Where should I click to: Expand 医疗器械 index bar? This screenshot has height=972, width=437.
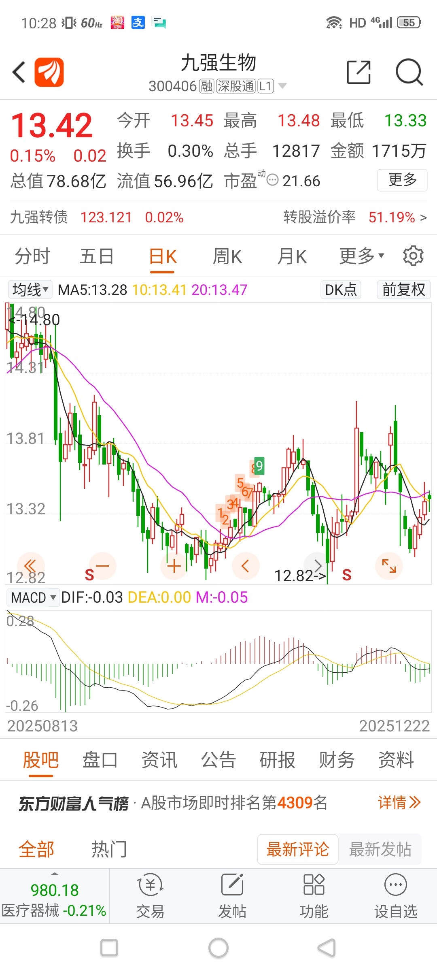[x=54, y=896]
